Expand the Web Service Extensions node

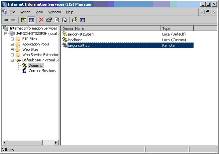pyautogui.click(x=12, y=55)
